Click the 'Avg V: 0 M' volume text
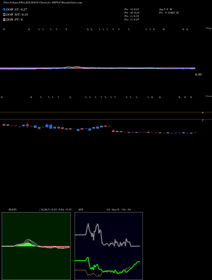This screenshot has height=280, width=212. (x=165, y=9)
